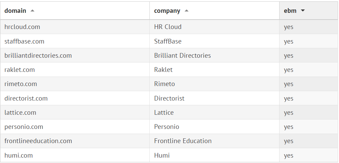Select the ebm value in Humi row

[x=289, y=156]
